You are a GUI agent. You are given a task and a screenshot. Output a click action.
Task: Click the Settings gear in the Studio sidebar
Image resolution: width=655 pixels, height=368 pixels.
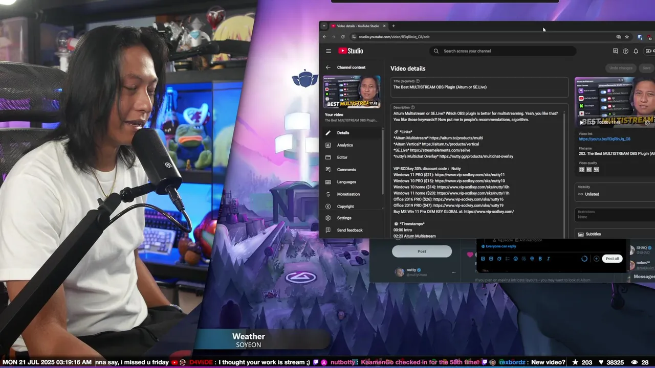click(x=328, y=218)
